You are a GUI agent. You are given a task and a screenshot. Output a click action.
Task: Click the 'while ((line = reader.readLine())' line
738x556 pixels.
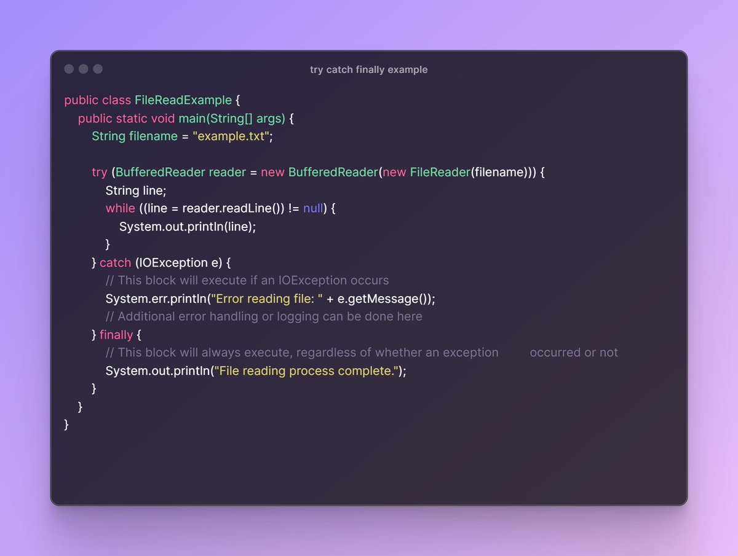[x=220, y=208]
